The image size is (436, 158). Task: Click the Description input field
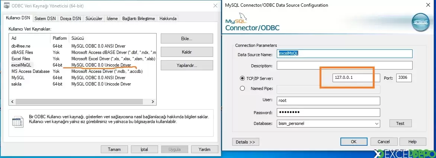344,65
